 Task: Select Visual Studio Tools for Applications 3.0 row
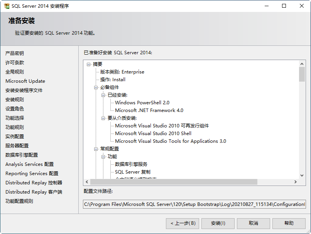(171, 141)
